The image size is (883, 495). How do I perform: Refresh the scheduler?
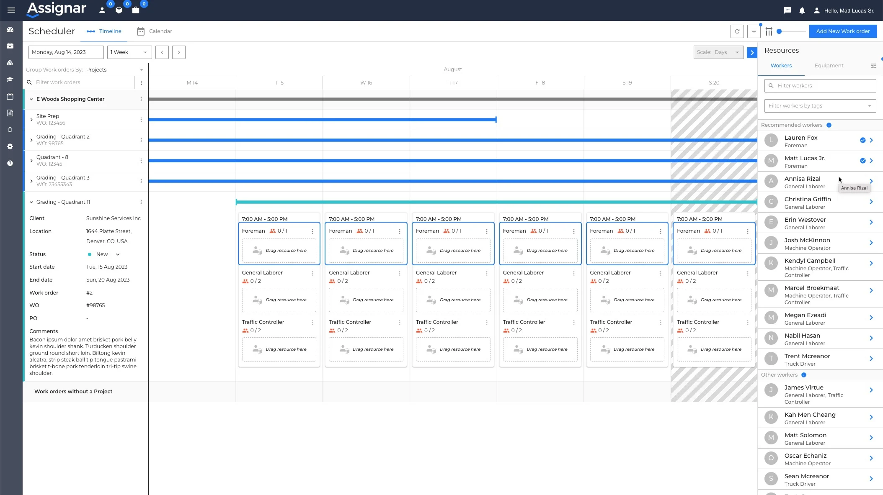click(737, 31)
